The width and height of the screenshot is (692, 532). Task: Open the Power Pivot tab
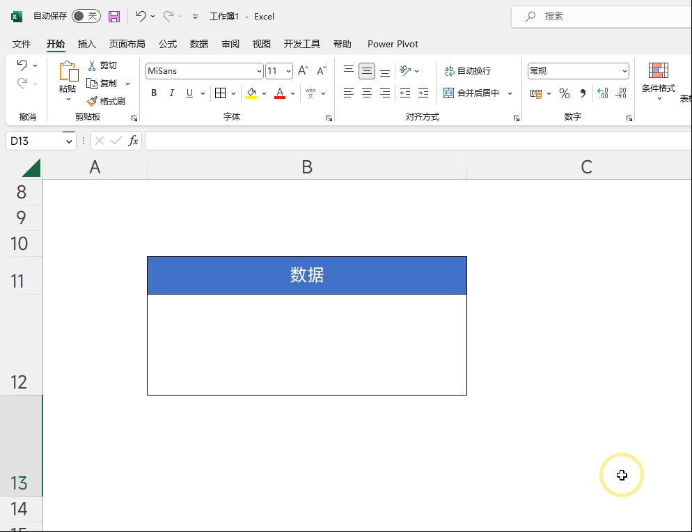coord(393,44)
